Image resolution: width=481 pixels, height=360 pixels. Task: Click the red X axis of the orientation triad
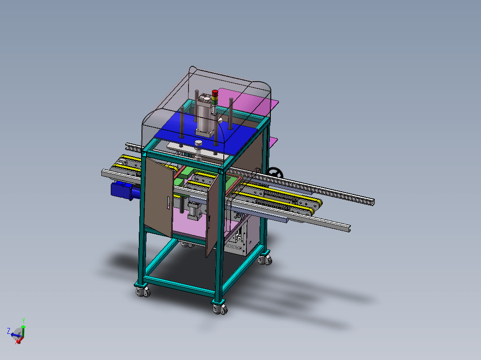click(19, 340)
